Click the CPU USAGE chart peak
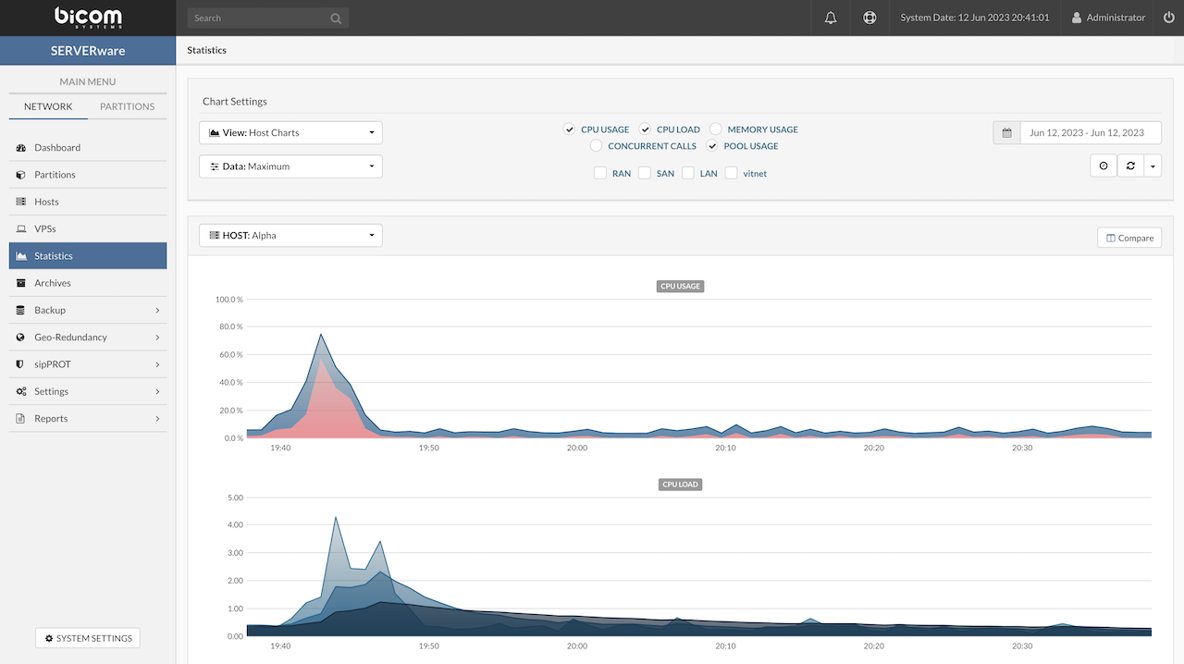1184x664 pixels. [x=320, y=335]
